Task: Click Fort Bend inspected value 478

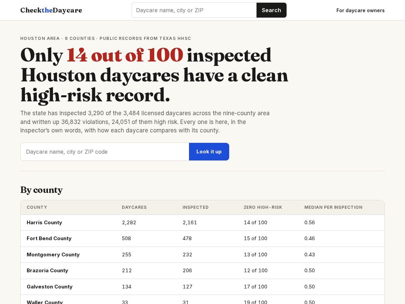Action: coord(187,238)
